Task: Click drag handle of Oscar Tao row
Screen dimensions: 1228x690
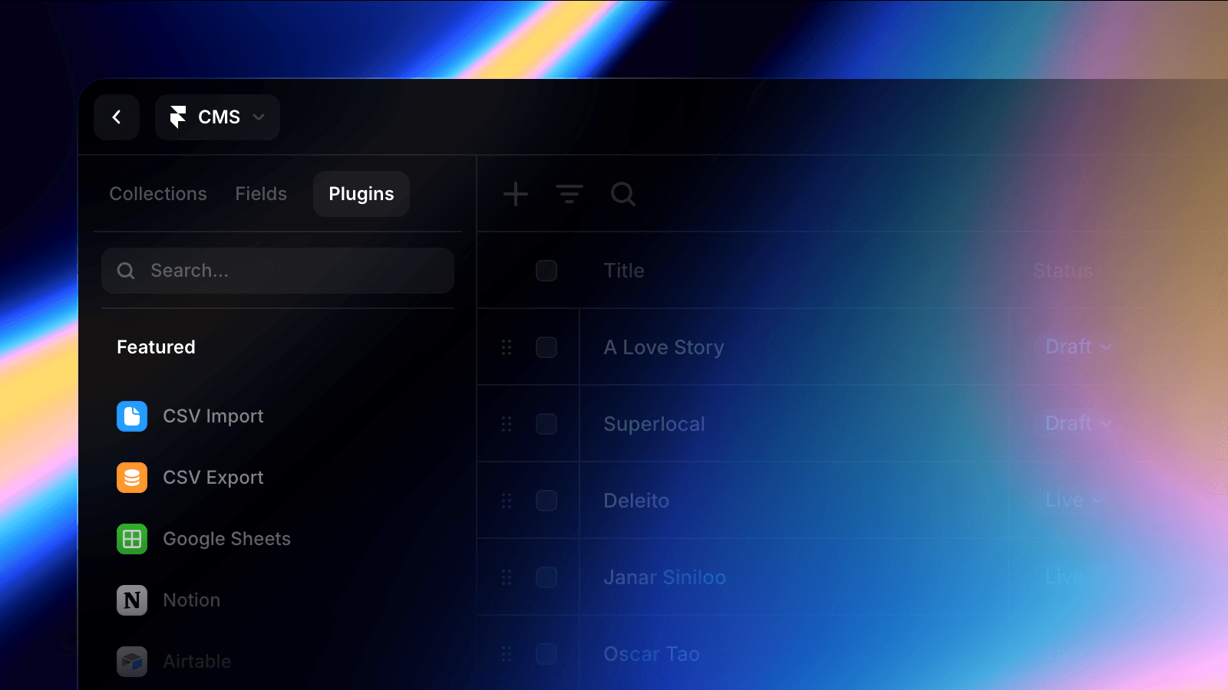Action: point(507,654)
